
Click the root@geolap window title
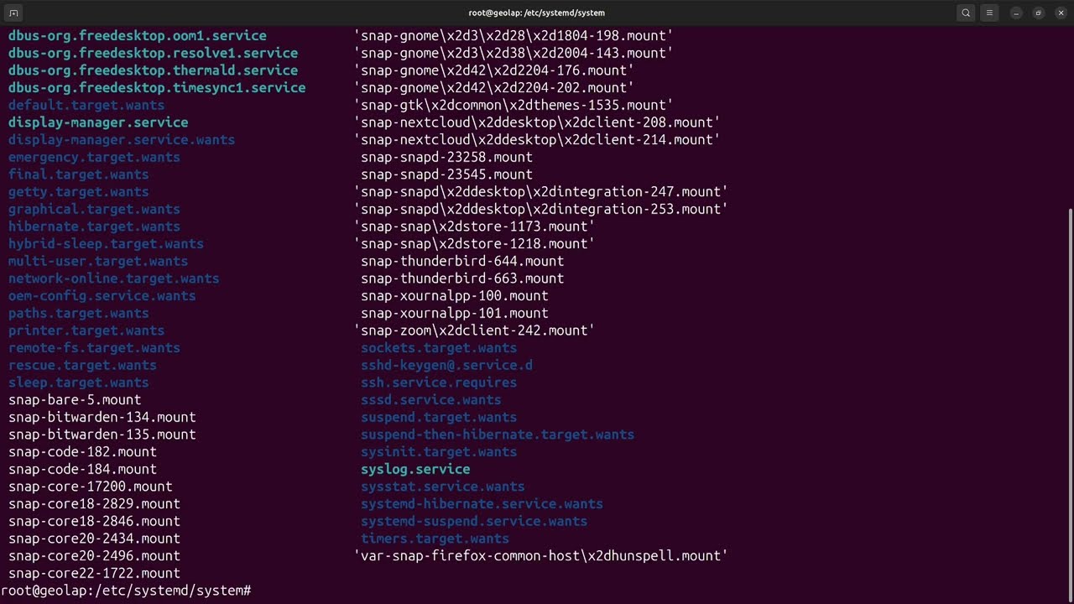[536, 13]
